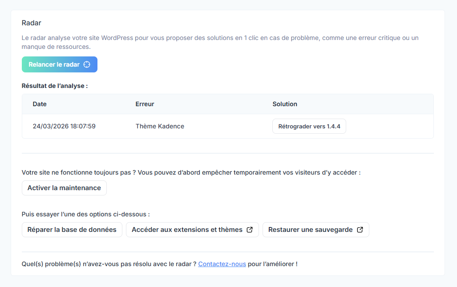Select the Erreur column header
The width and height of the screenshot is (457, 287).
pos(145,104)
